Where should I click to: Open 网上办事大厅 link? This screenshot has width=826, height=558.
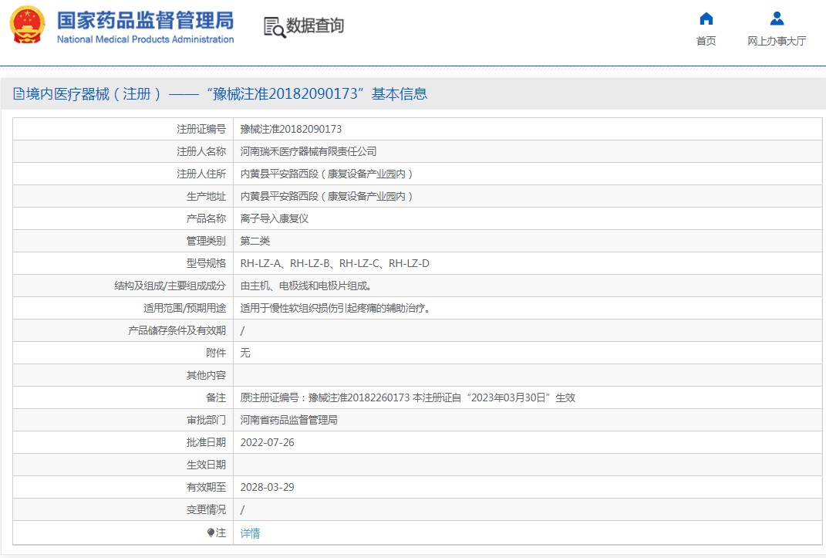[777, 41]
